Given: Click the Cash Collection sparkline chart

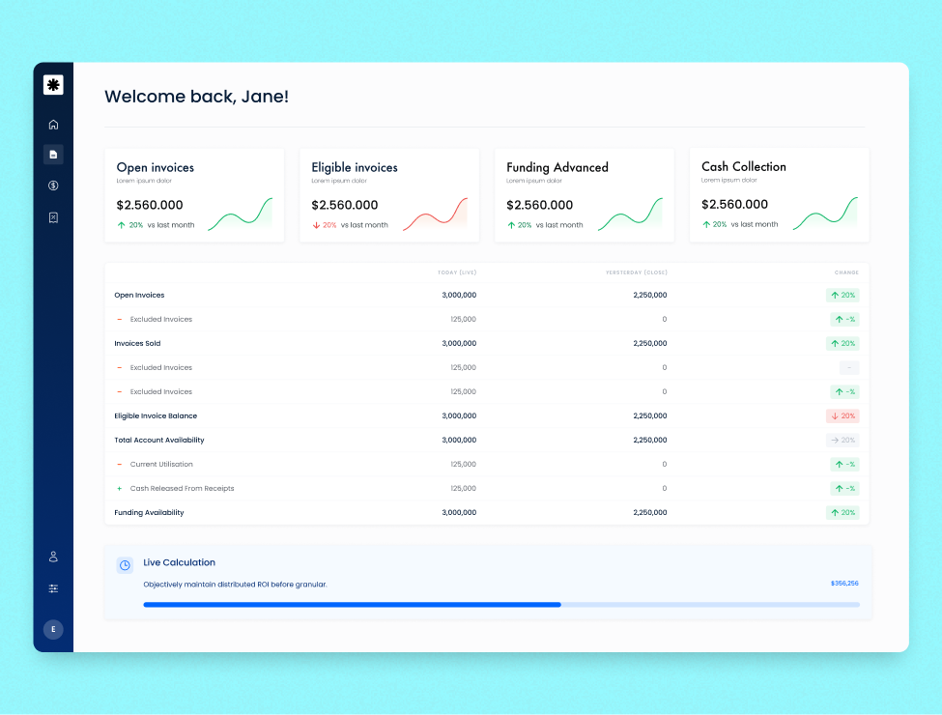Looking at the screenshot, I should [825, 214].
